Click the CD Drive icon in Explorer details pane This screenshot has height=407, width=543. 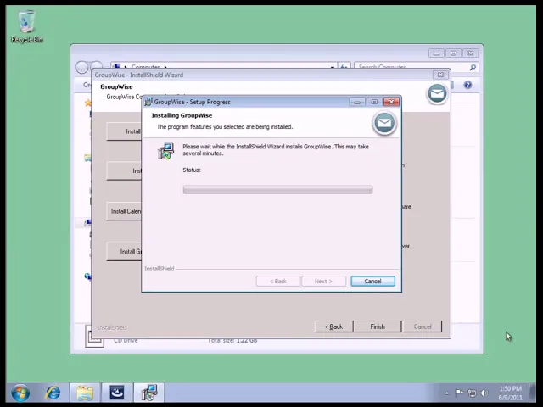94,337
